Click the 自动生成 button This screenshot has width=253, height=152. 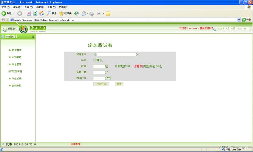click(101, 84)
